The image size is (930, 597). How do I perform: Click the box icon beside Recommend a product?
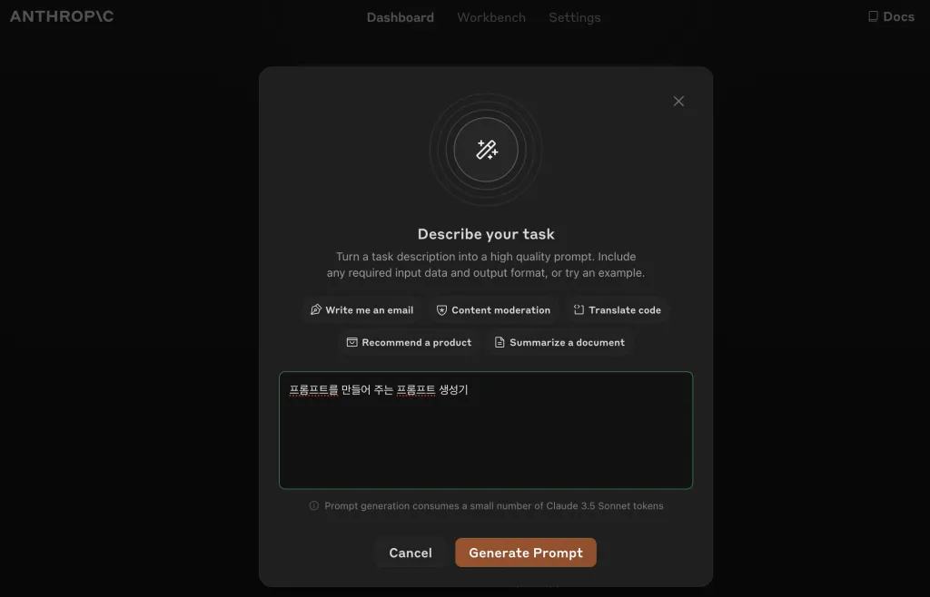pyautogui.click(x=351, y=342)
